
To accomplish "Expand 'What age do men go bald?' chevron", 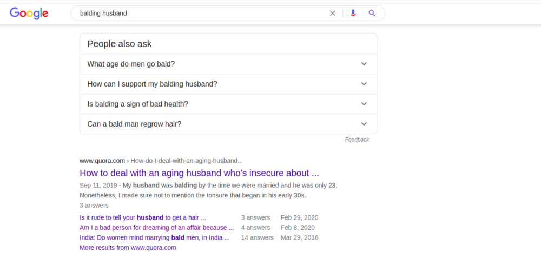I will point(364,64).
